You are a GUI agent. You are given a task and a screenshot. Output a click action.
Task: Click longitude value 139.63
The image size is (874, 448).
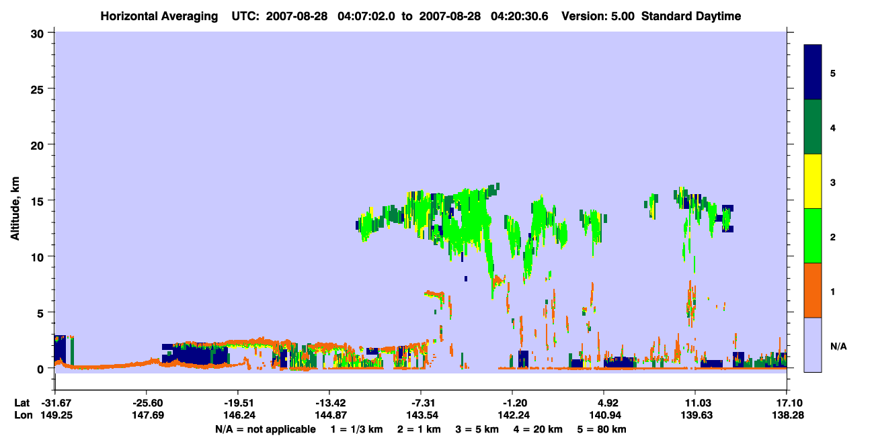[x=695, y=415]
